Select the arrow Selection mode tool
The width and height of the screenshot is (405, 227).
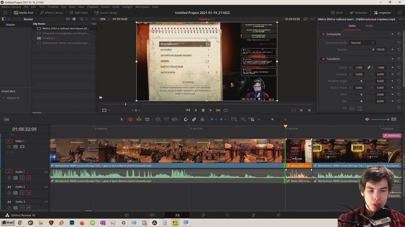coord(121,119)
